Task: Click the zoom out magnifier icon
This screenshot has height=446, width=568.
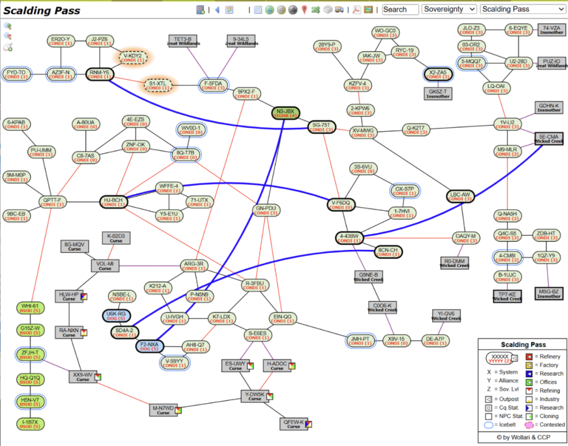Action: point(8,36)
